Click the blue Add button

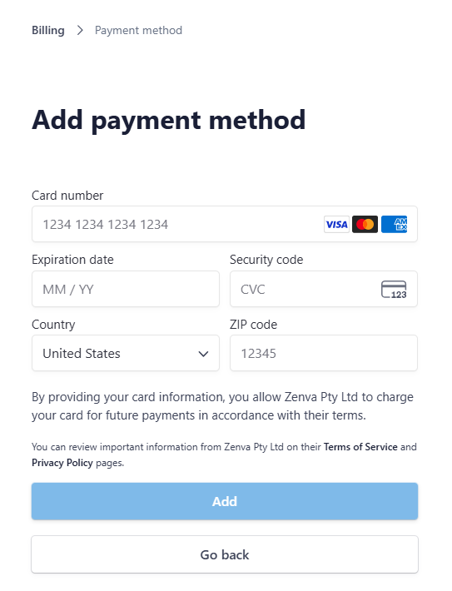click(x=225, y=501)
